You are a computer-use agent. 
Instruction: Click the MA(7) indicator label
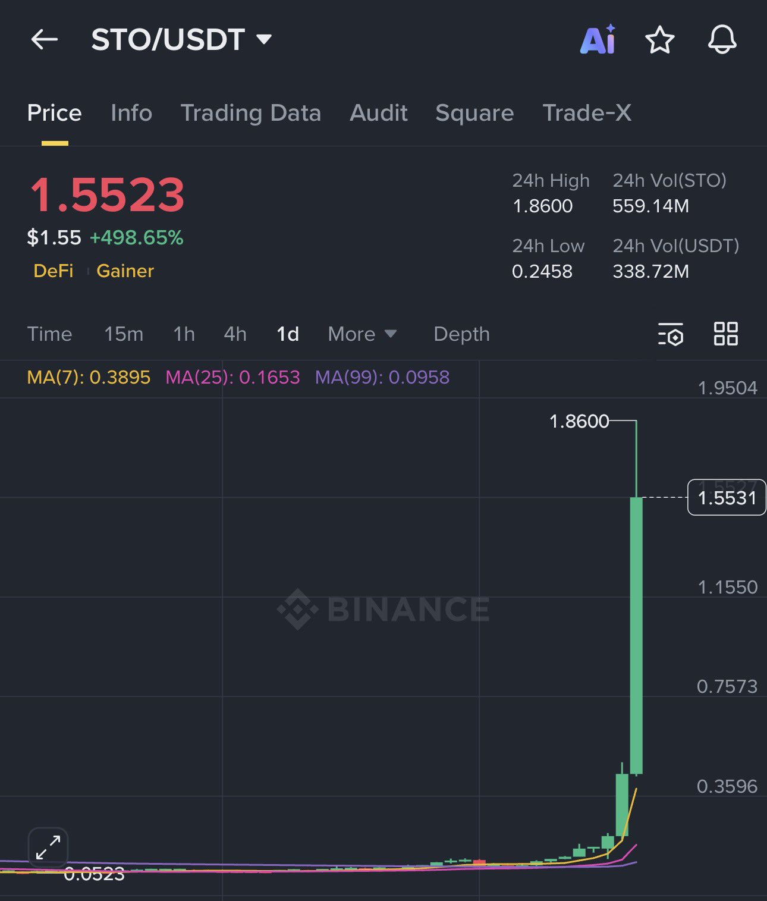(89, 377)
